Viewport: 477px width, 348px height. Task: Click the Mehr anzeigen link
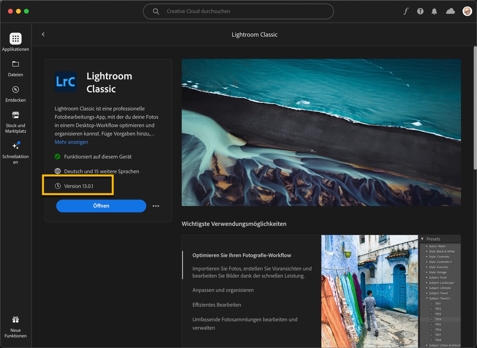tap(71, 142)
